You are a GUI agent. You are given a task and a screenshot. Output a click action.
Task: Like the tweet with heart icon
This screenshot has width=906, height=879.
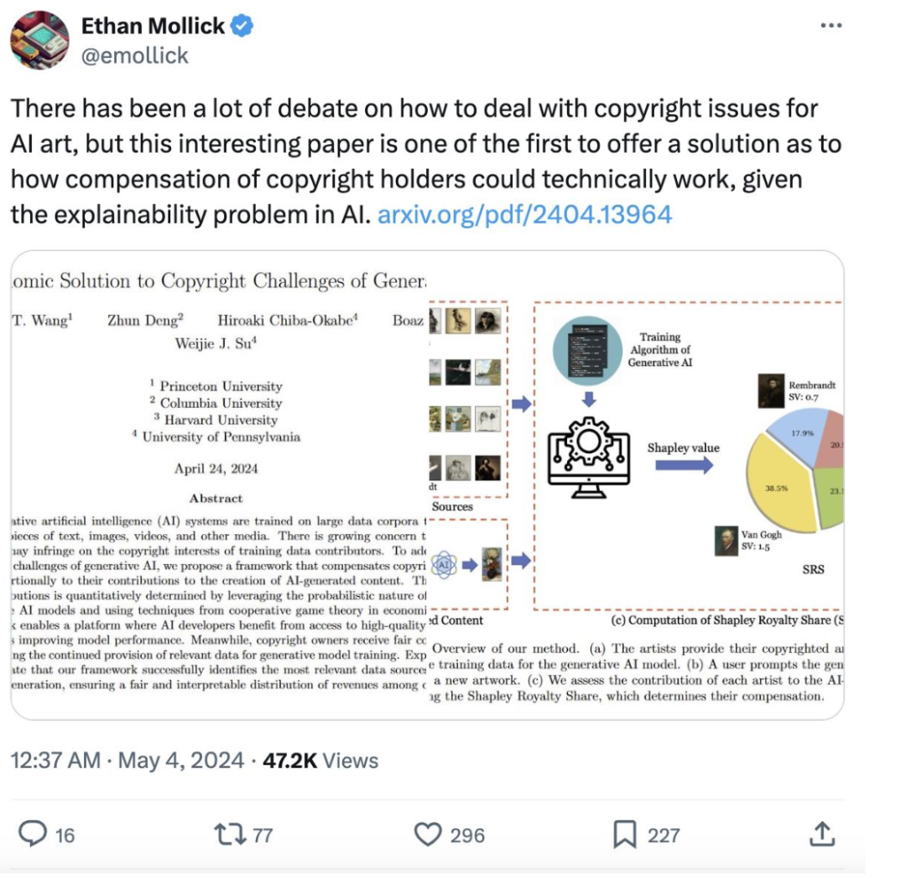pos(428,835)
